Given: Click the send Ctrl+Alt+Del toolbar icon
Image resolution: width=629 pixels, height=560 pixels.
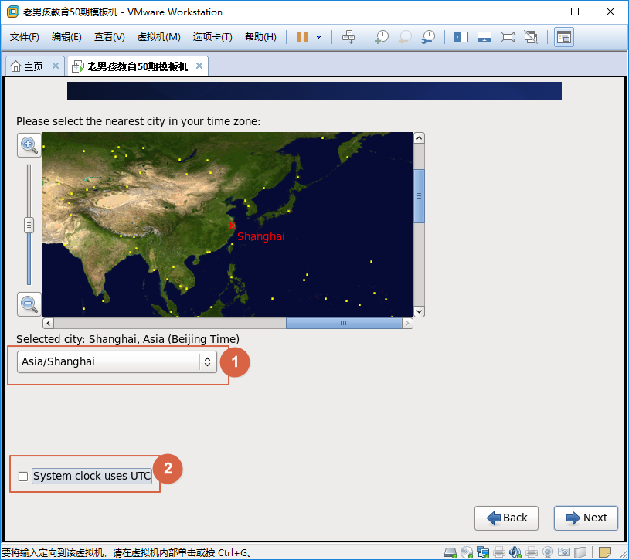Looking at the screenshot, I should [348, 37].
